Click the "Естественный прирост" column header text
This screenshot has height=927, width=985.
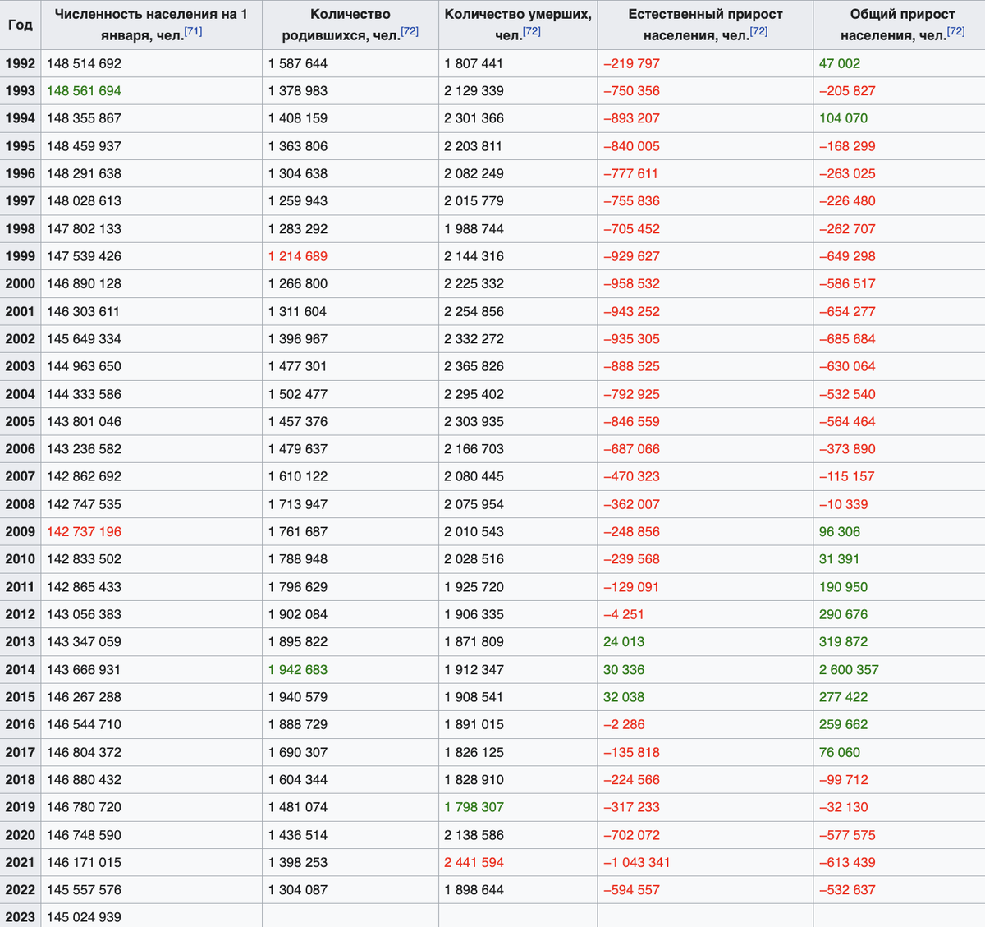[x=705, y=15]
